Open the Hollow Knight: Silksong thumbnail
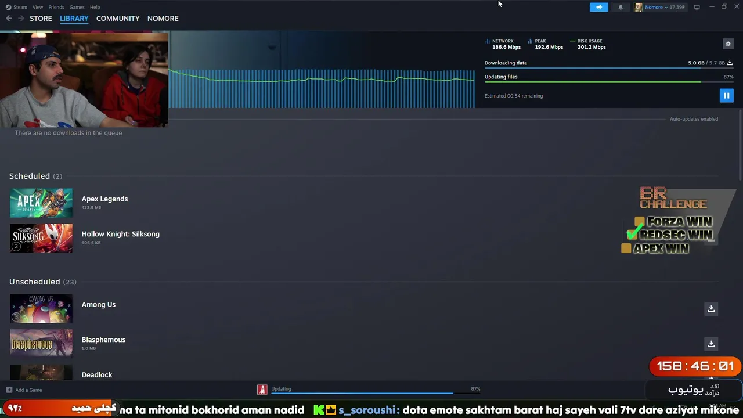The image size is (743, 418). coord(41,238)
